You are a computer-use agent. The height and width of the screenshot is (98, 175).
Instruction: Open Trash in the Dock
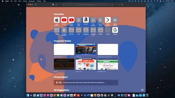click(x=147, y=95)
